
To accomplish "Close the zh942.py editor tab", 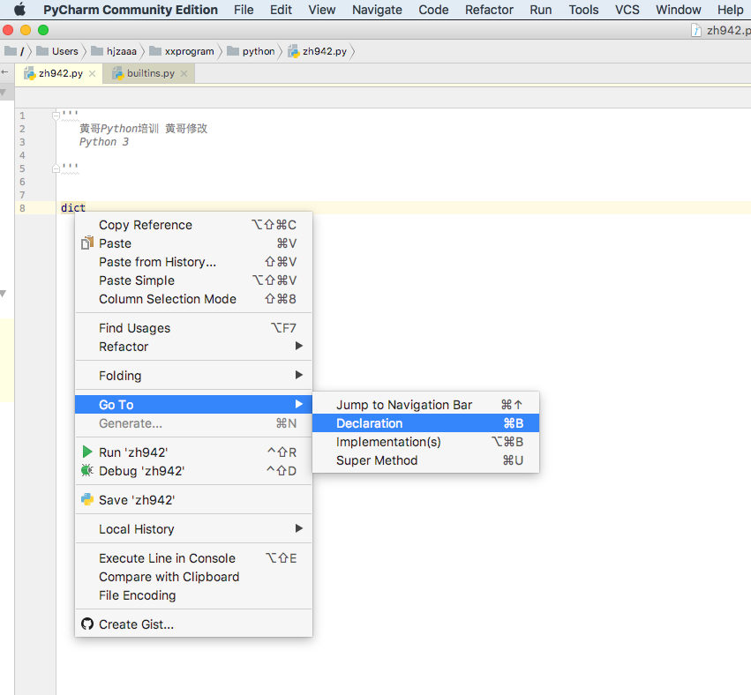I will click(x=93, y=74).
